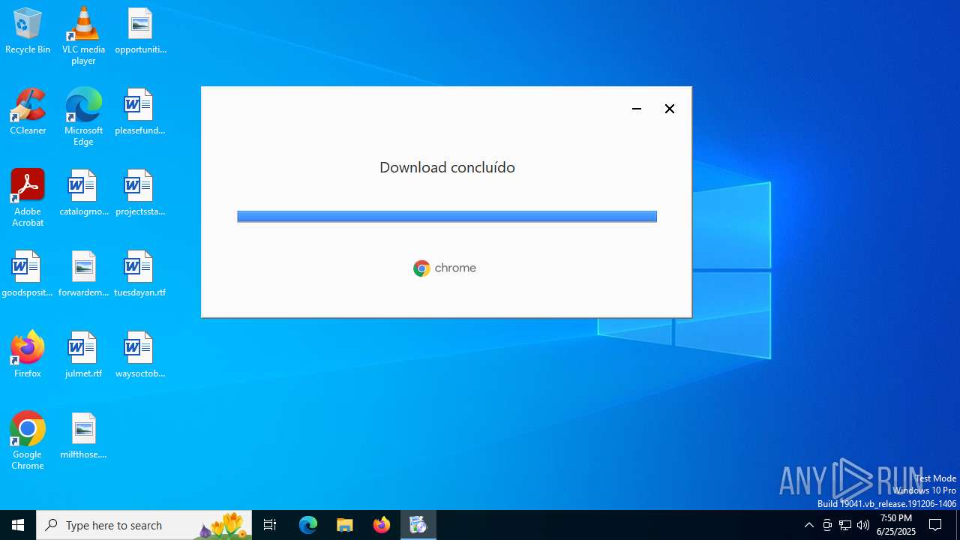Select the julmet.rtf document icon

coord(83,355)
